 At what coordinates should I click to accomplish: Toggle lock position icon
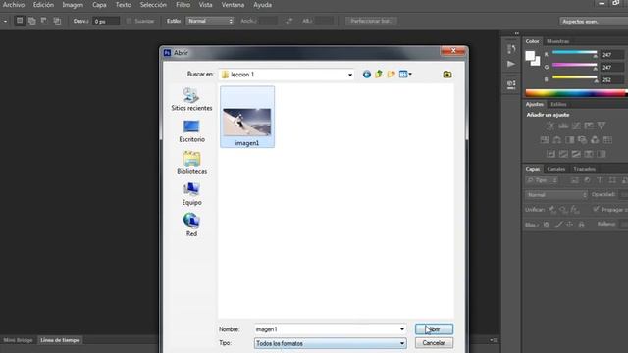click(569, 225)
